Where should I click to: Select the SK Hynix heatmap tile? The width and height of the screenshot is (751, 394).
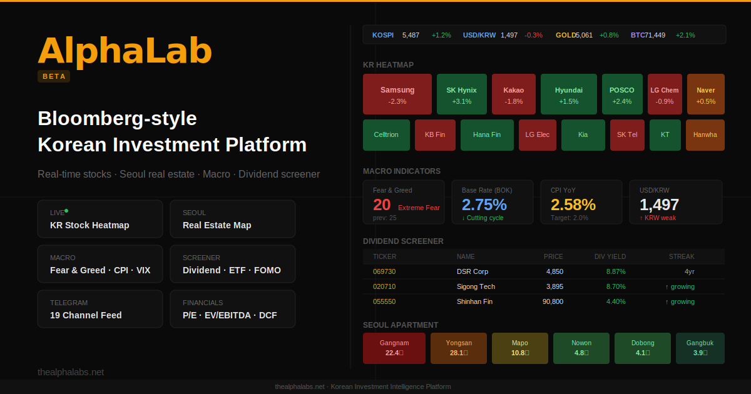462,94
